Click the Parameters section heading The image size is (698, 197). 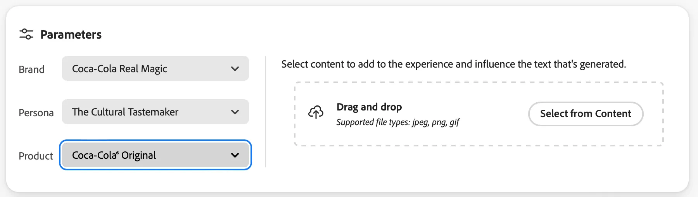pyautogui.click(x=71, y=34)
